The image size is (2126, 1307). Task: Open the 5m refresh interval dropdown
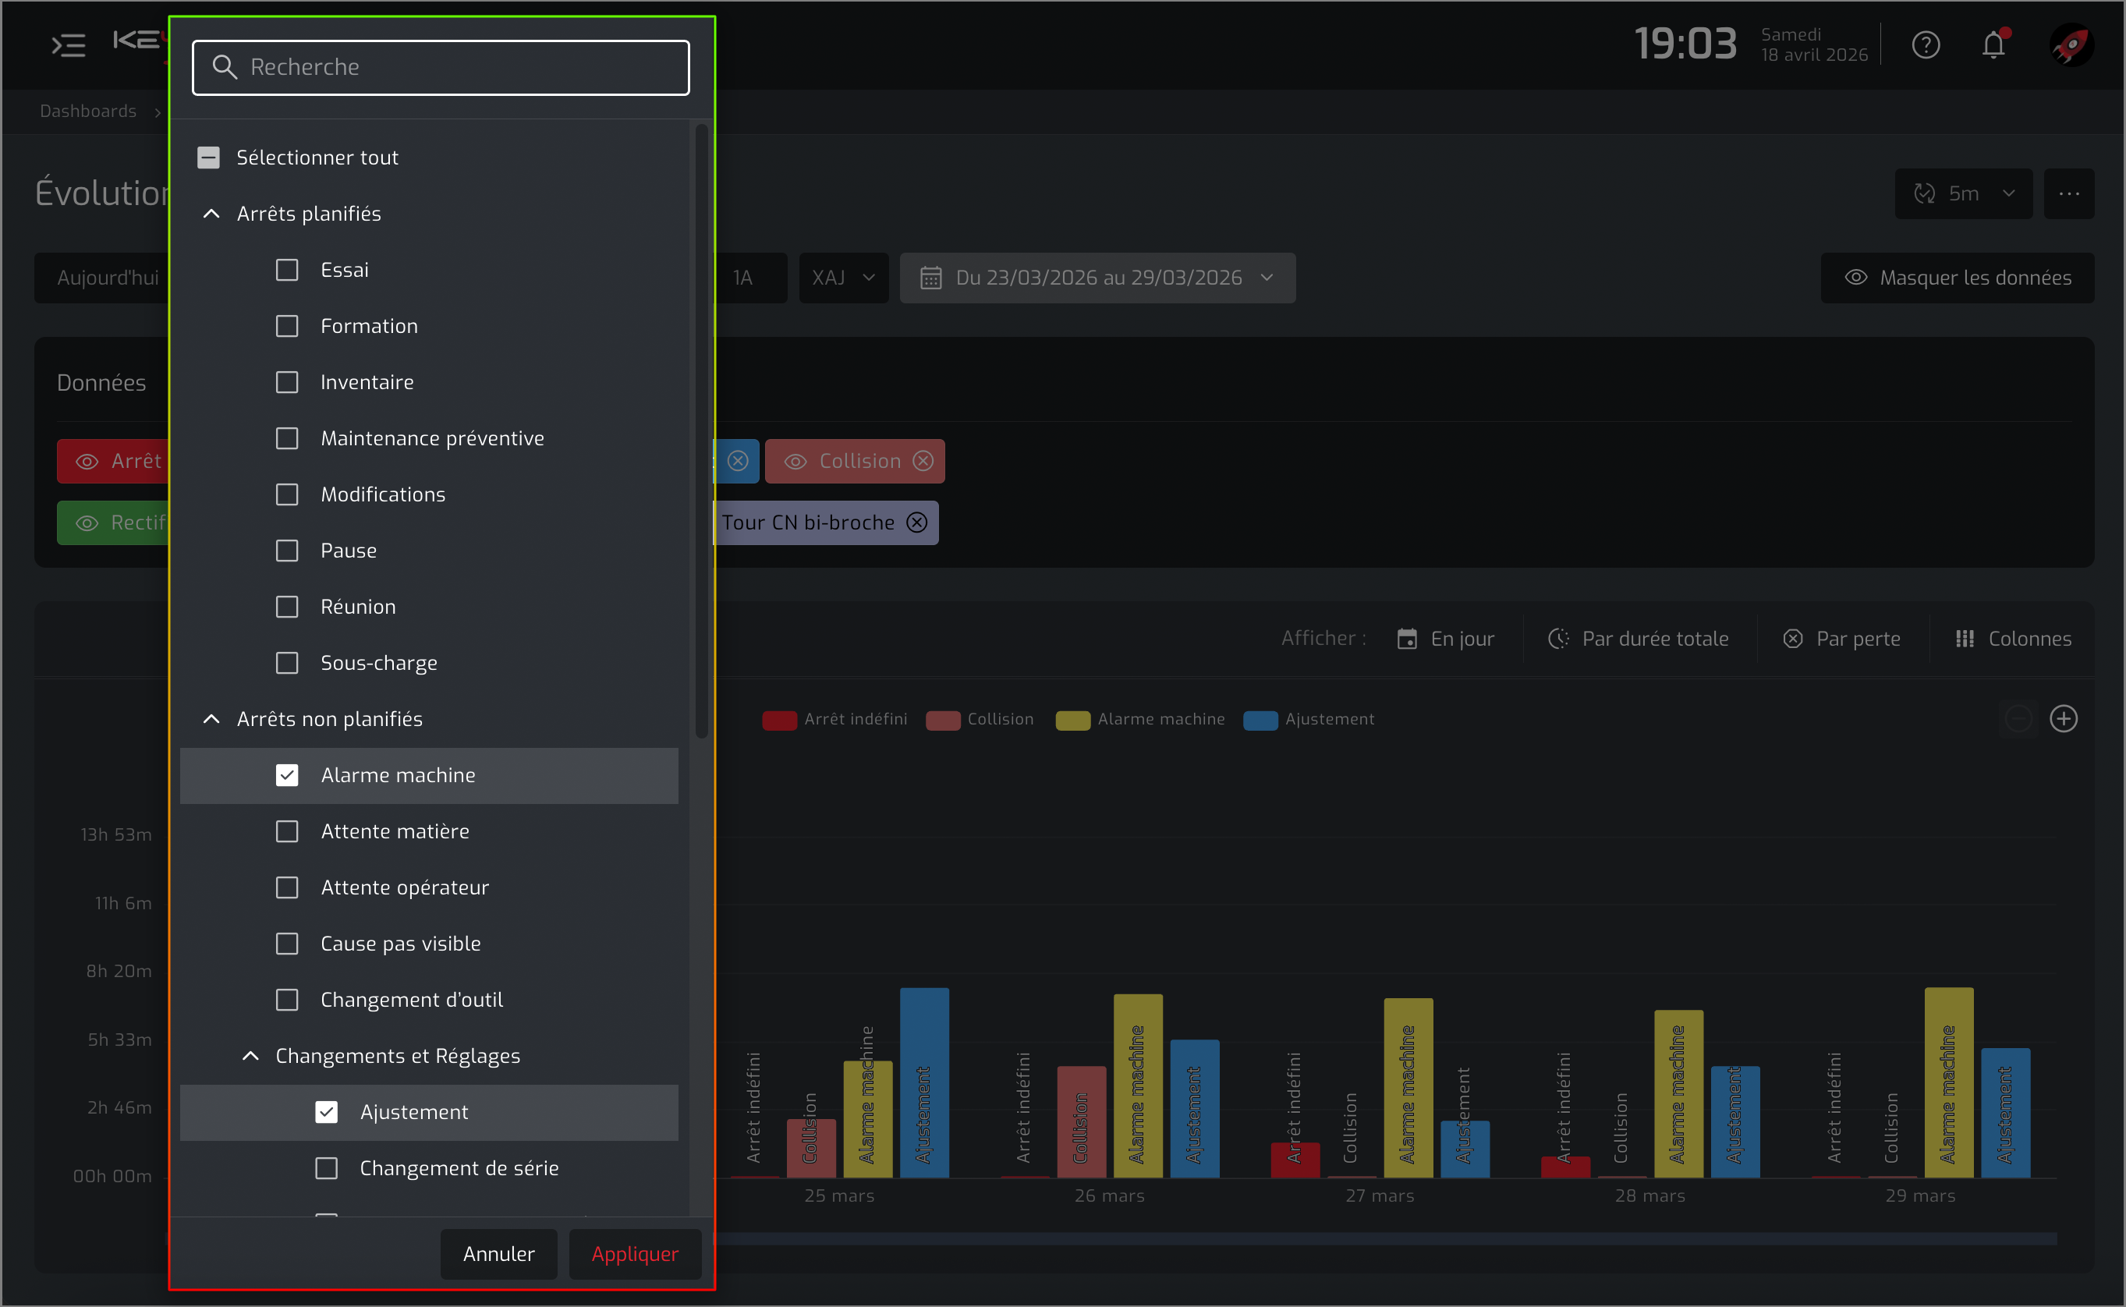(x=1964, y=193)
